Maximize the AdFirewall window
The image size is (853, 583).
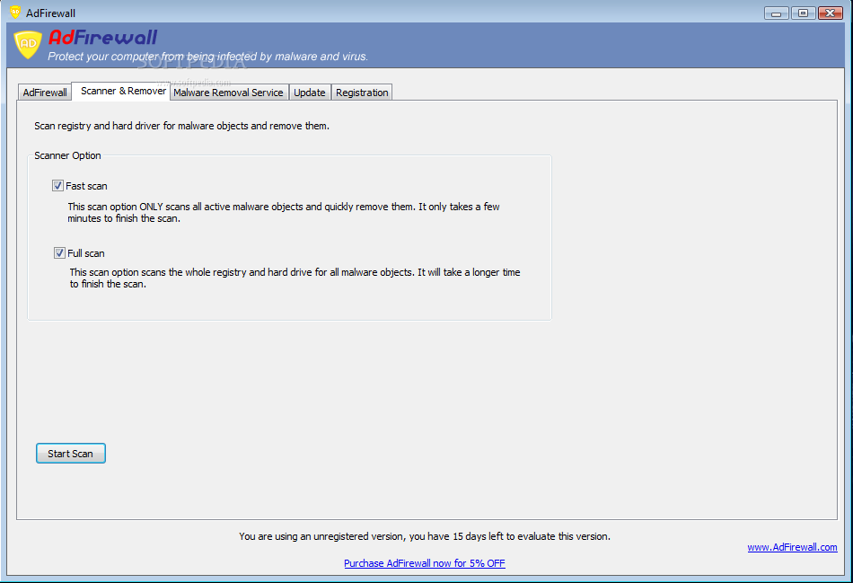click(803, 13)
